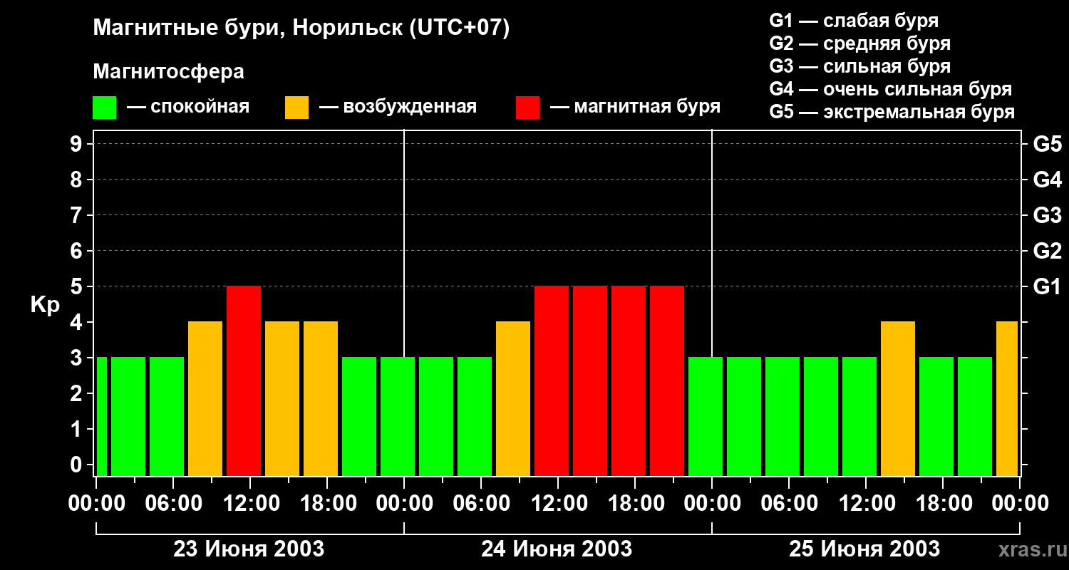Click the 'G3' right-axis label

click(x=1047, y=215)
